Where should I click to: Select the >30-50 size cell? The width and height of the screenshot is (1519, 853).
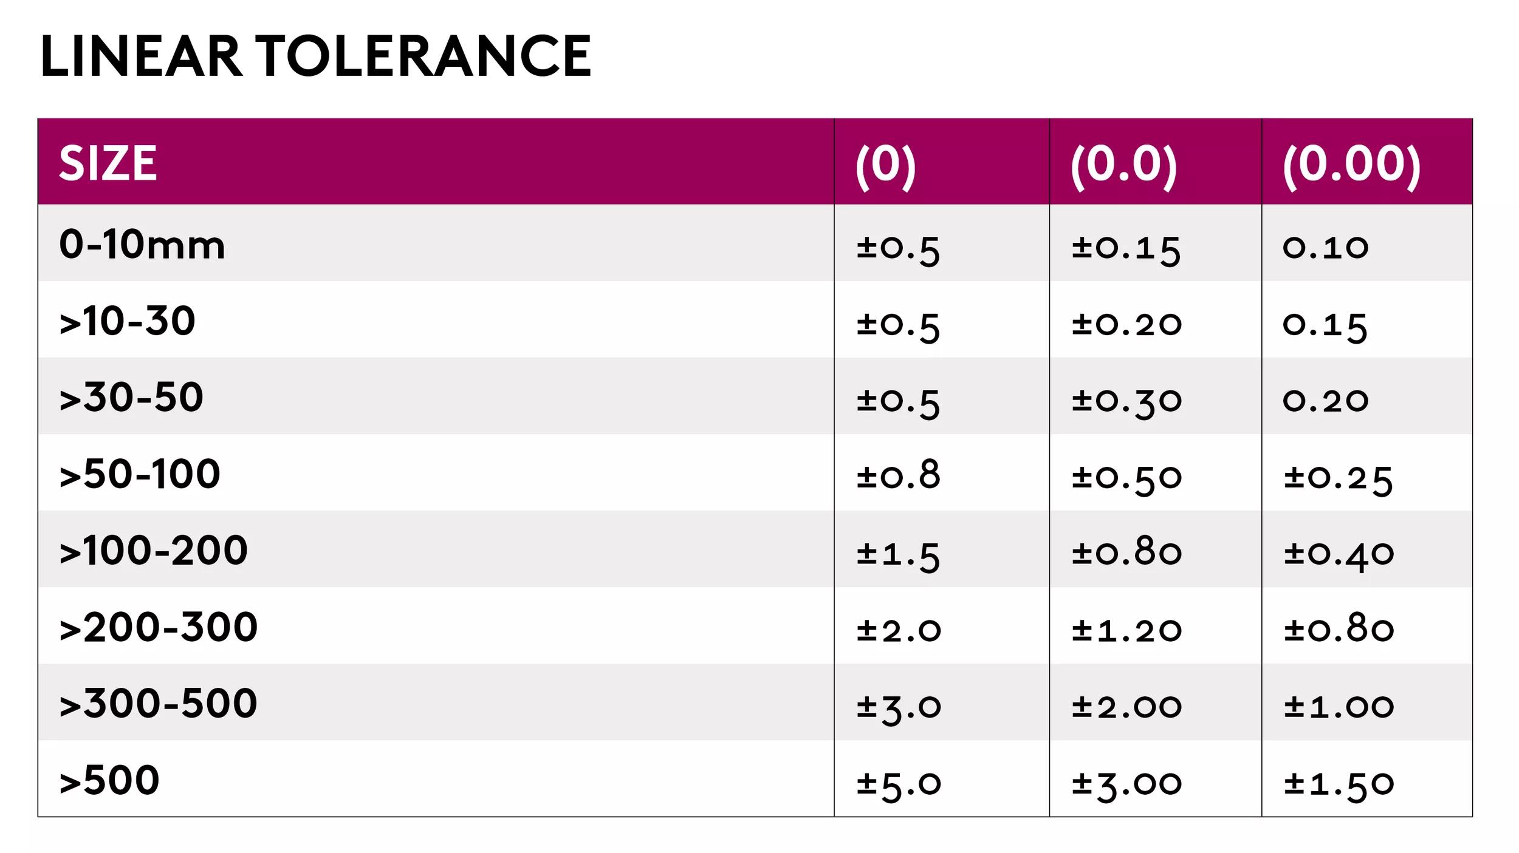coord(132,398)
